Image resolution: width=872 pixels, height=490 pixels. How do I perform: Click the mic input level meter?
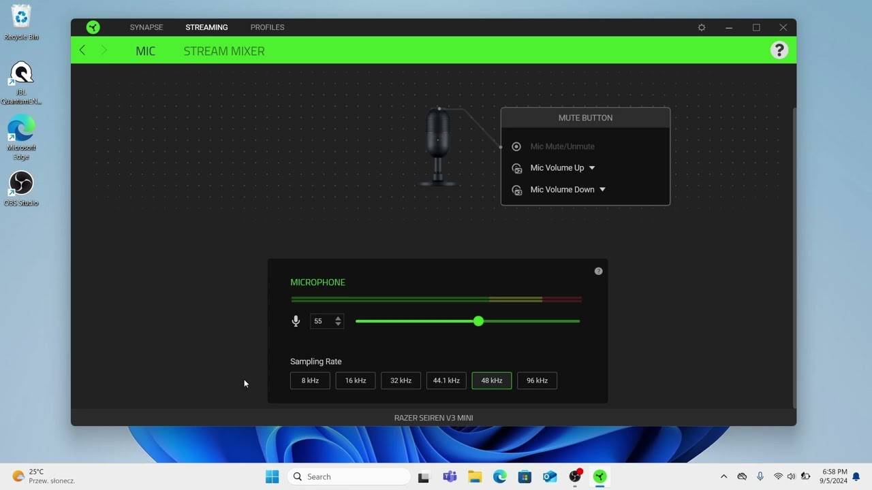pyautogui.click(x=436, y=299)
